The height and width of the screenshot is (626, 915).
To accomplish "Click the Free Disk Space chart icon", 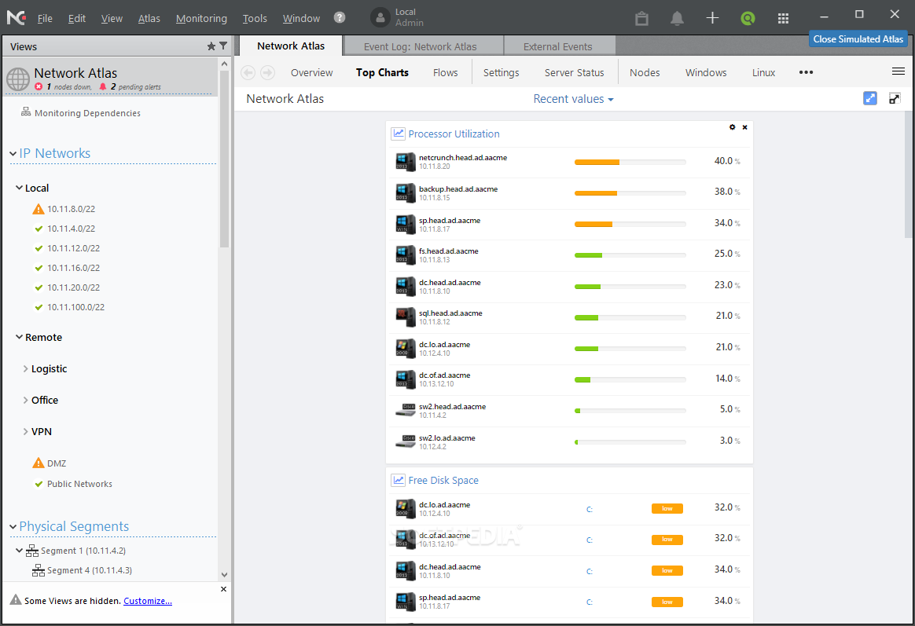I will (398, 480).
